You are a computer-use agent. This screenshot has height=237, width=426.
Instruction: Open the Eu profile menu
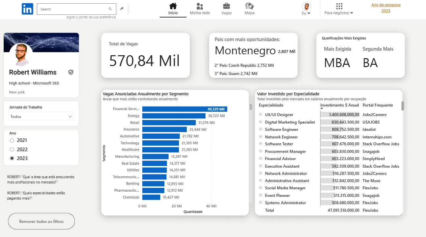306,9
